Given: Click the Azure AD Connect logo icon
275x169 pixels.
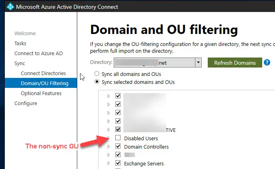Looking at the screenshot, I should (10, 7).
